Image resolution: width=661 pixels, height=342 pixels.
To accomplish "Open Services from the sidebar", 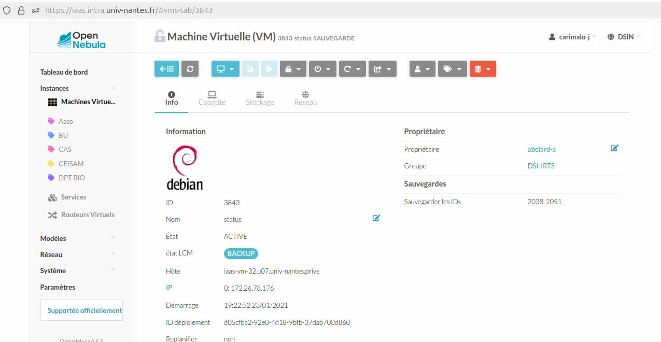I will [x=73, y=197].
